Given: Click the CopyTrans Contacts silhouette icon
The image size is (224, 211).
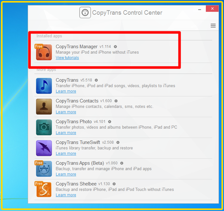Looking at the screenshot, I should (44, 107).
